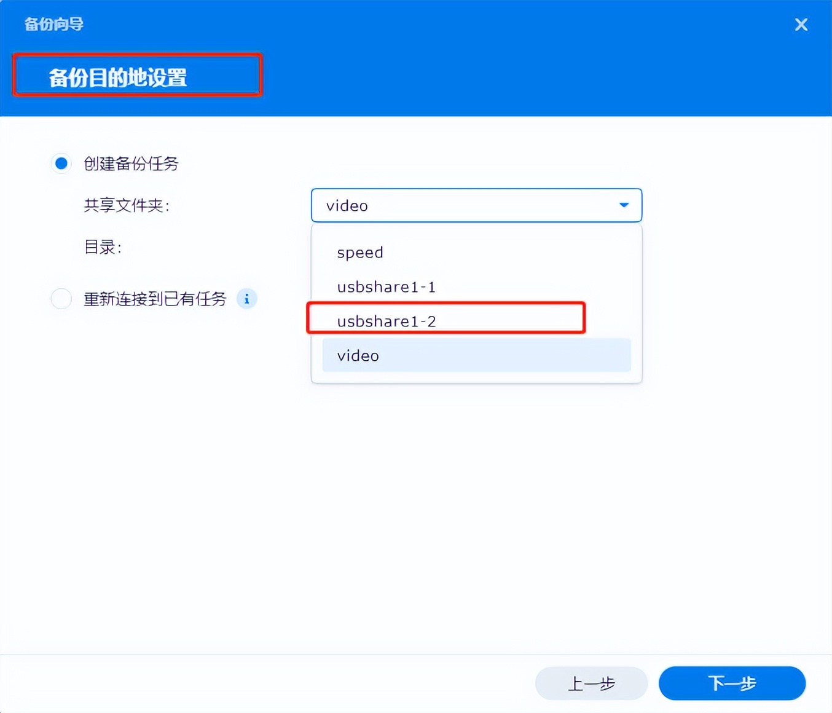This screenshot has width=832, height=713.
Task: Click the 目录 label
Action: click(103, 247)
